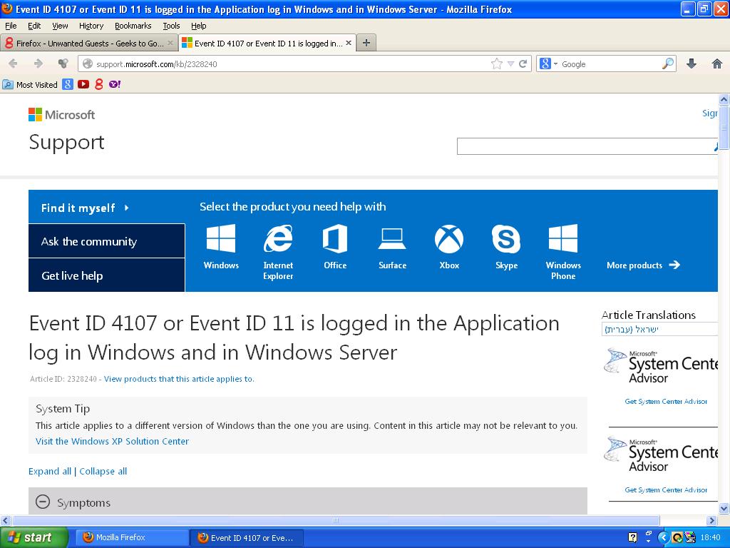Open a new tab with the plus button
730x548 pixels.
click(x=366, y=43)
